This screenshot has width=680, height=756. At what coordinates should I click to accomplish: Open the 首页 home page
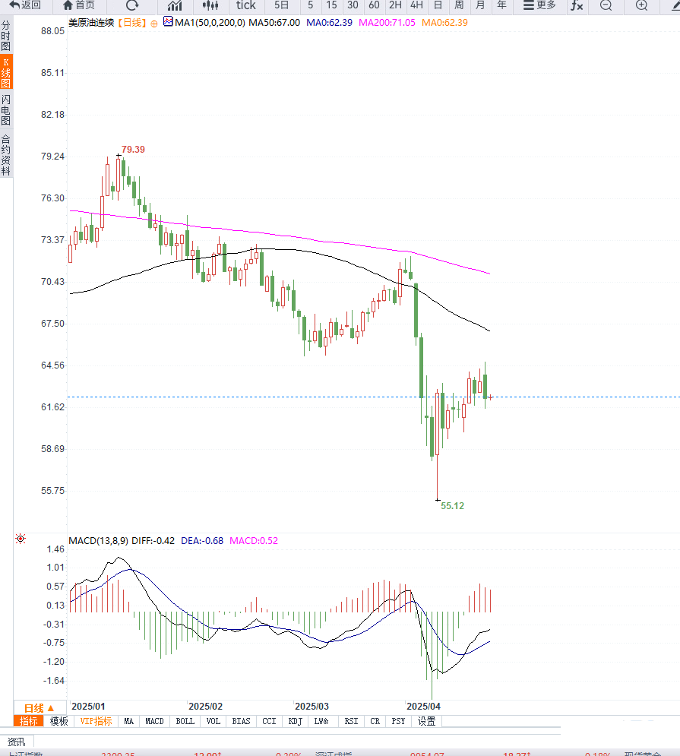79,5
